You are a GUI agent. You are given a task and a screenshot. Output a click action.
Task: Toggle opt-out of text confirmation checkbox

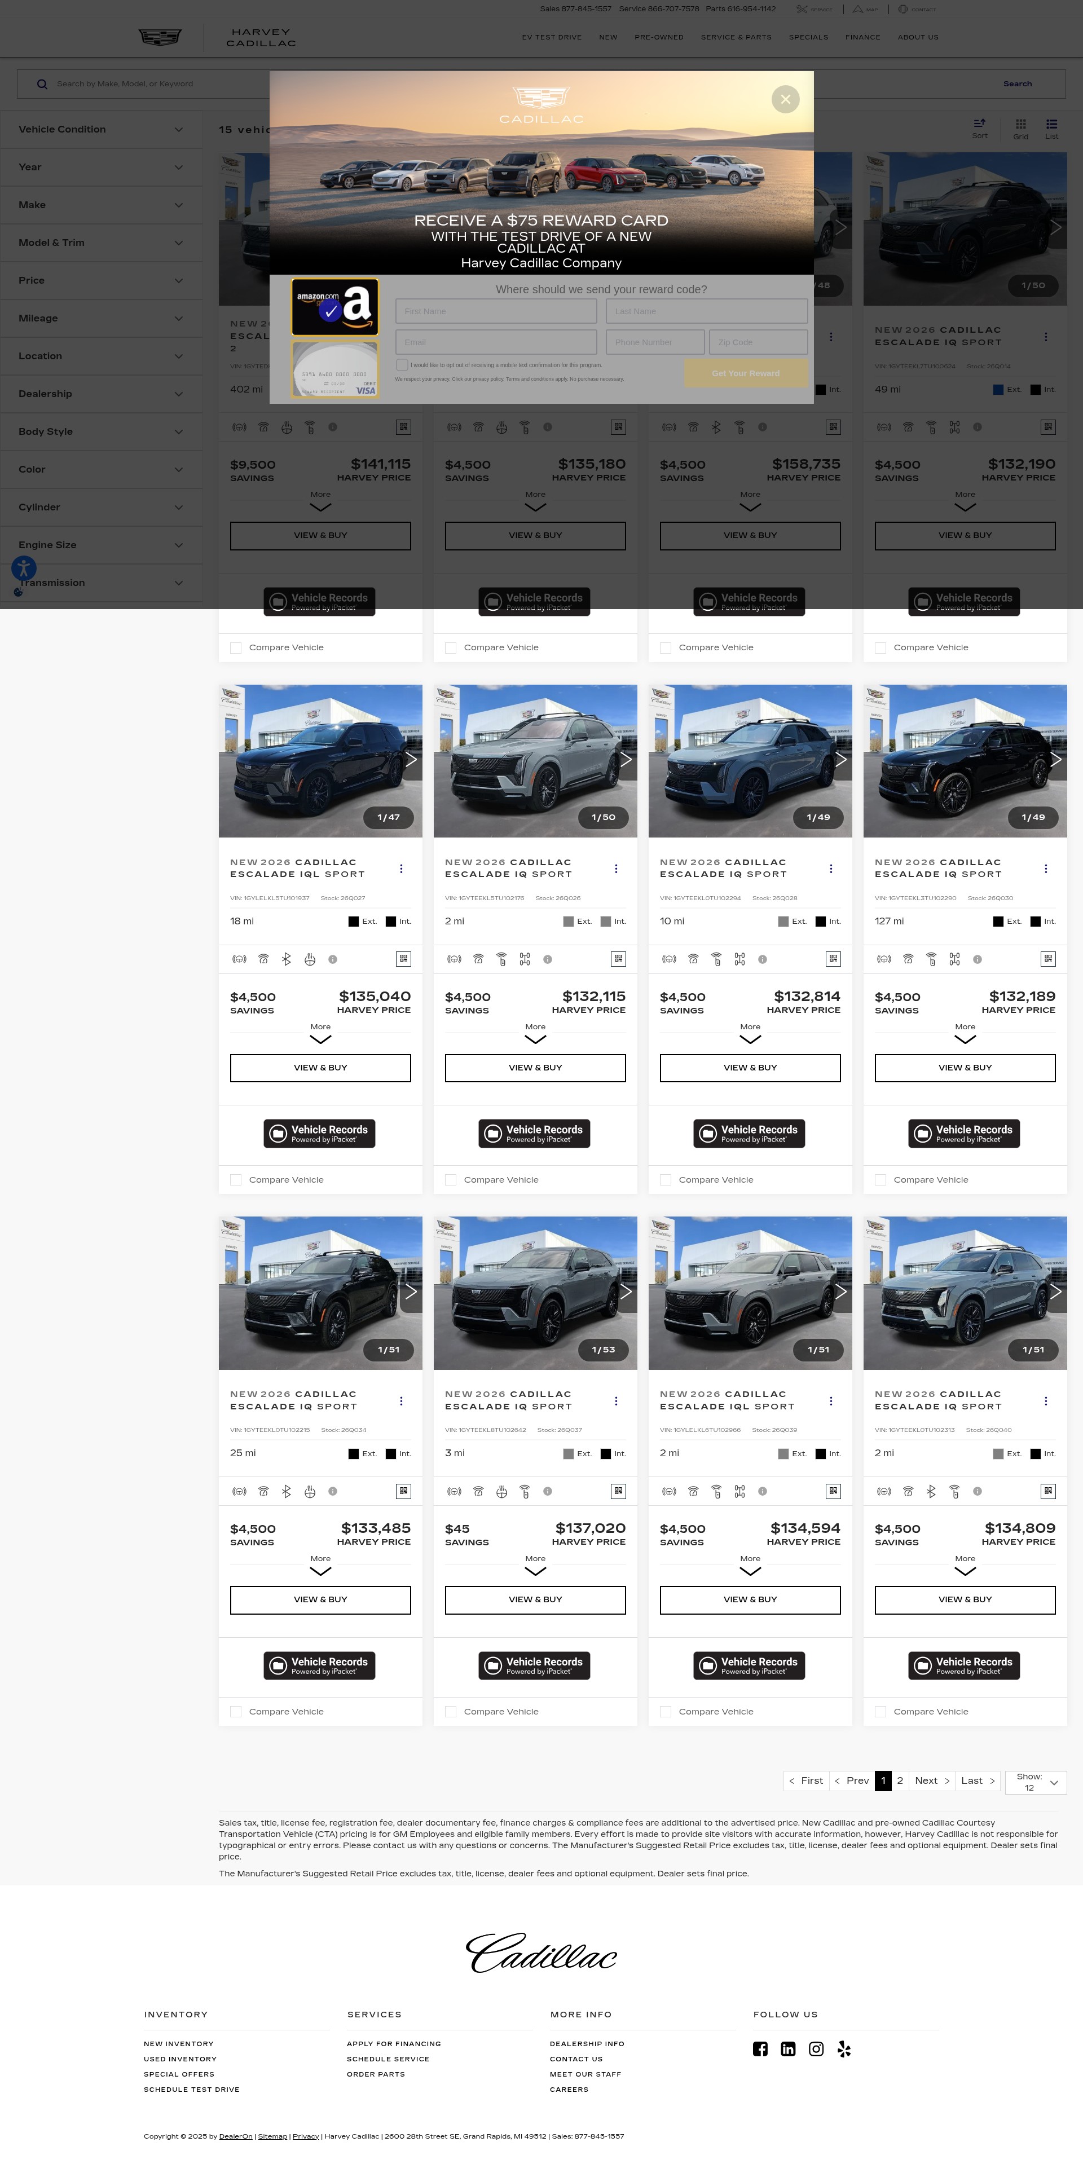pos(402,365)
